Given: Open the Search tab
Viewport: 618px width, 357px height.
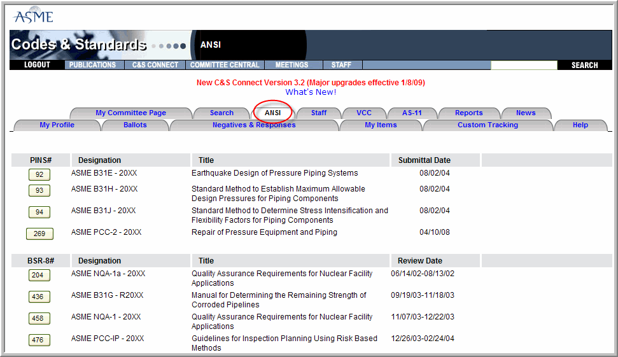Looking at the screenshot, I should [x=221, y=113].
